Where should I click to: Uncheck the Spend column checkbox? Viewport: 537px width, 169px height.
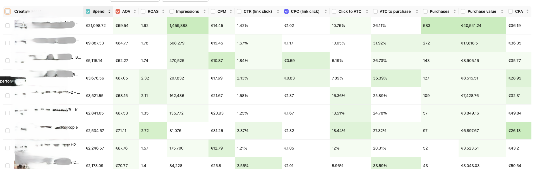point(88,11)
